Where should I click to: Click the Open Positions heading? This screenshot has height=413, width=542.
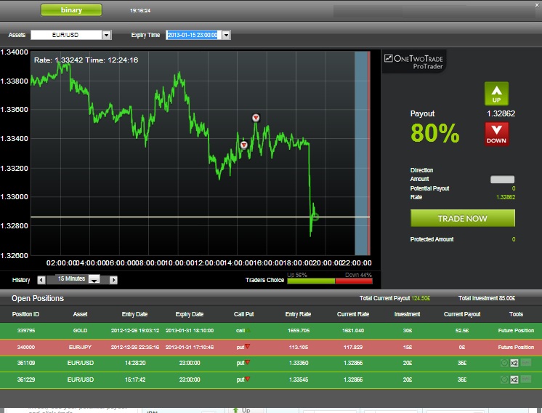click(38, 298)
